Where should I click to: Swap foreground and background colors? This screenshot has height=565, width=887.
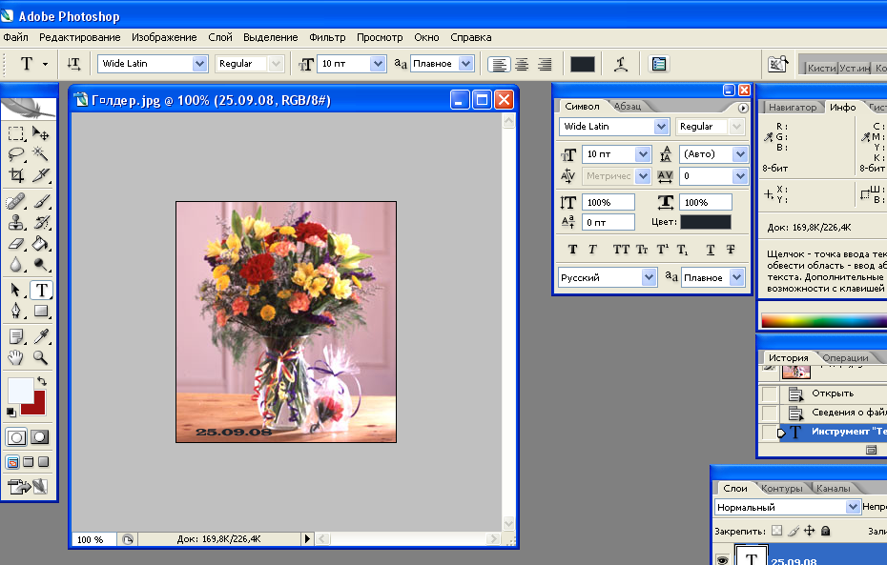pyautogui.click(x=42, y=381)
